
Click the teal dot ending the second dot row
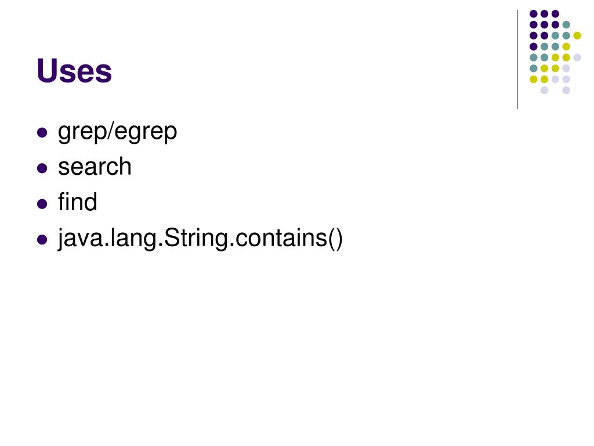(566, 25)
